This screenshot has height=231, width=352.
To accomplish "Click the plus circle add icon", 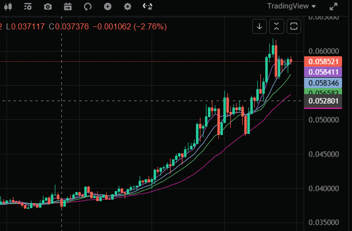I will pos(108,7).
